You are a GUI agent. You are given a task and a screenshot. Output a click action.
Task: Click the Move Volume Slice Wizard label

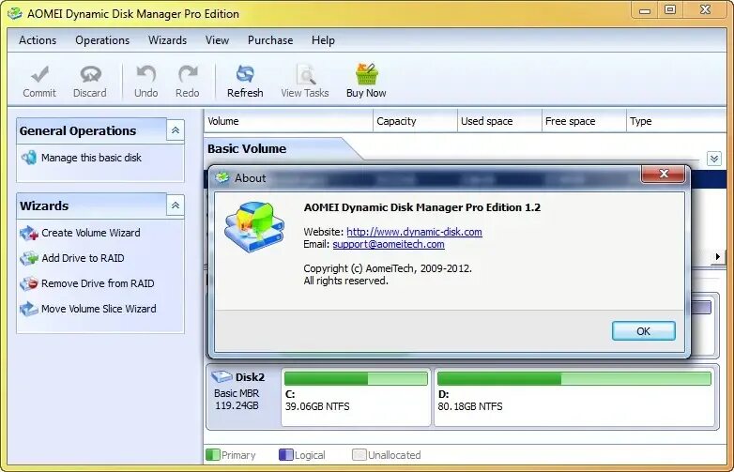click(x=99, y=309)
